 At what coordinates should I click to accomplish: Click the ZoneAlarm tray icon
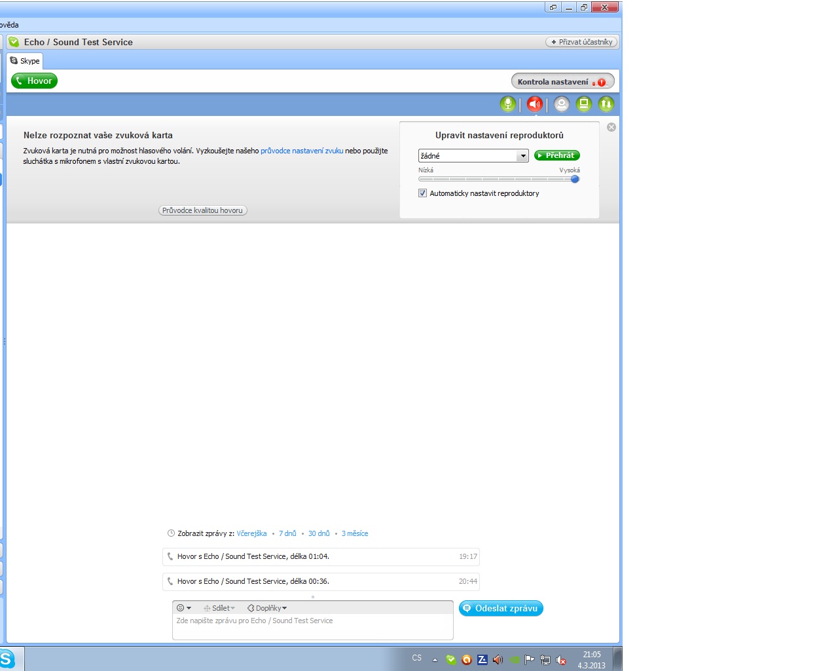point(483,660)
